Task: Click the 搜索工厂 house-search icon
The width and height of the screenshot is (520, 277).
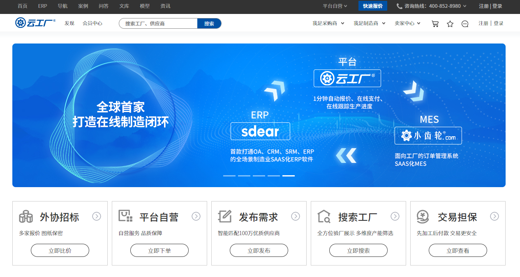Action: (324, 216)
